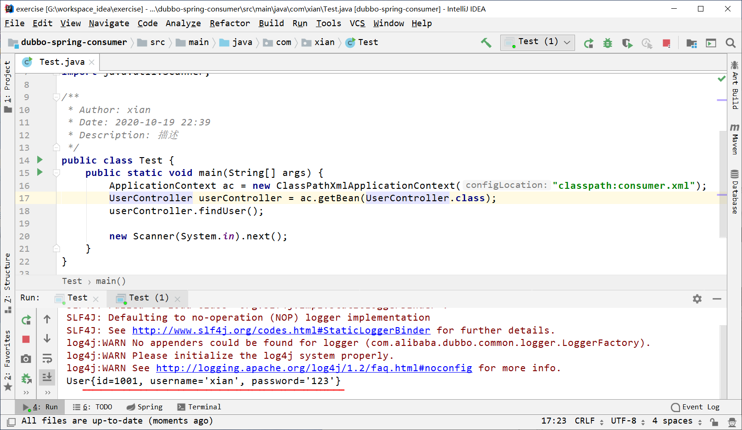Collapse the main method at line 15
The image size is (742, 430).
[x=56, y=173]
